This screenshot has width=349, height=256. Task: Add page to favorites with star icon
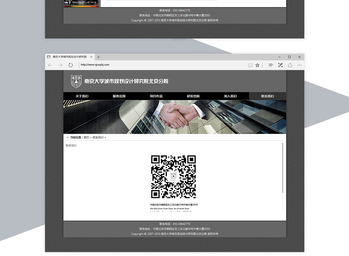pyautogui.click(x=258, y=65)
